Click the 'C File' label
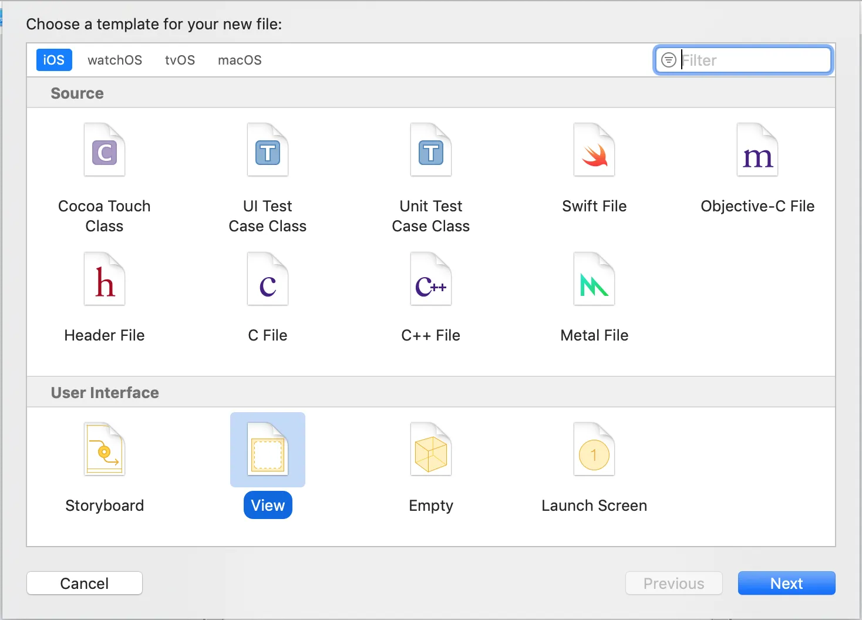Image resolution: width=862 pixels, height=620 pixels. point(268,335)
